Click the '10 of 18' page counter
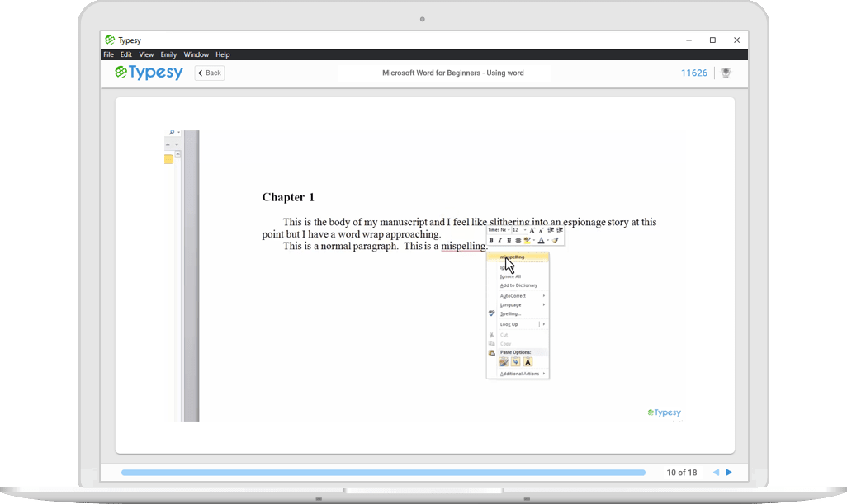The width and height of the screenshot is (847, 504). point(682,473)
